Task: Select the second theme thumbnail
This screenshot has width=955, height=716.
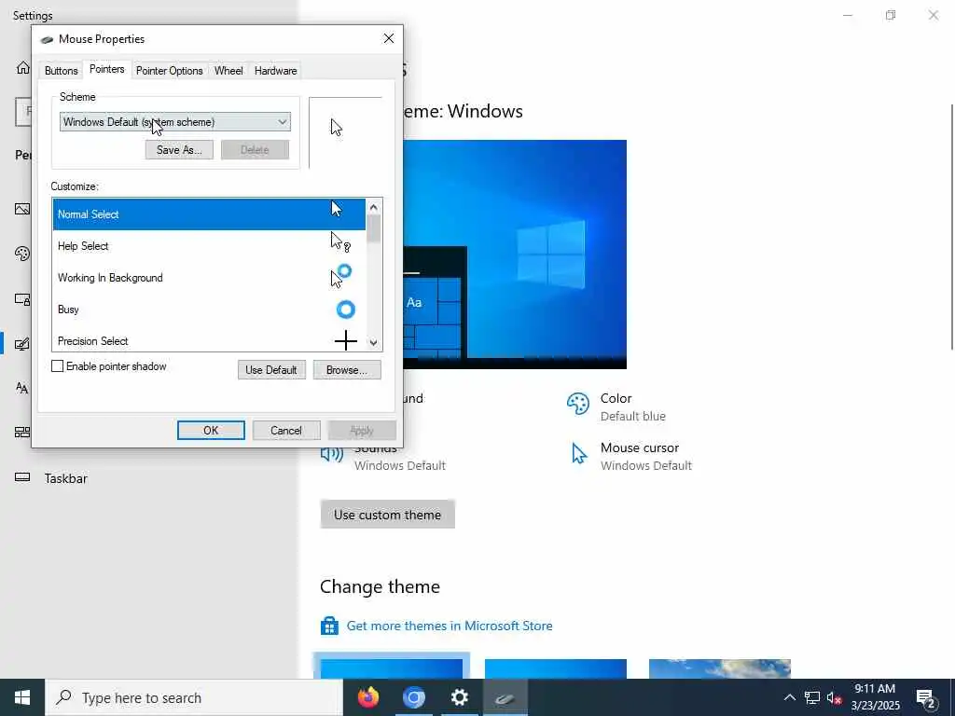Action: (x=556, y=668)
